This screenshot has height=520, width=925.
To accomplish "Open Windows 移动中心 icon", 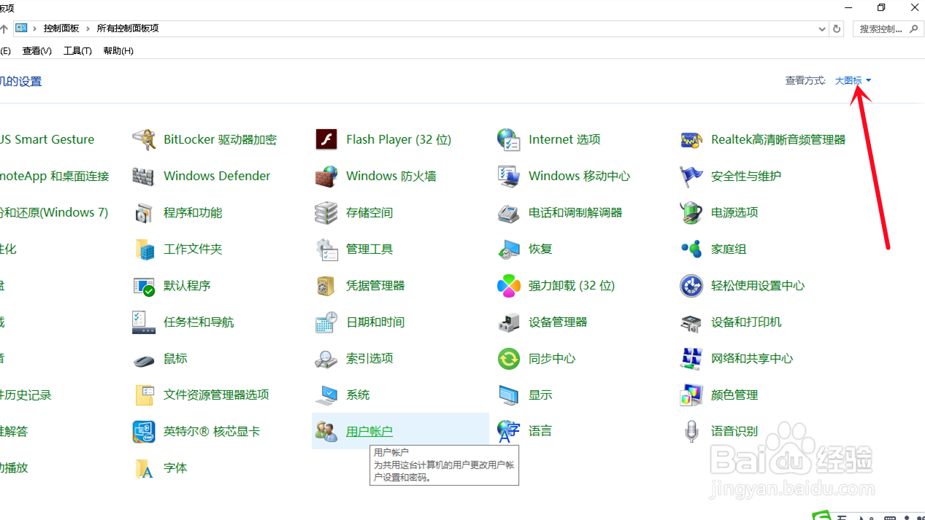I will [509, 176].
